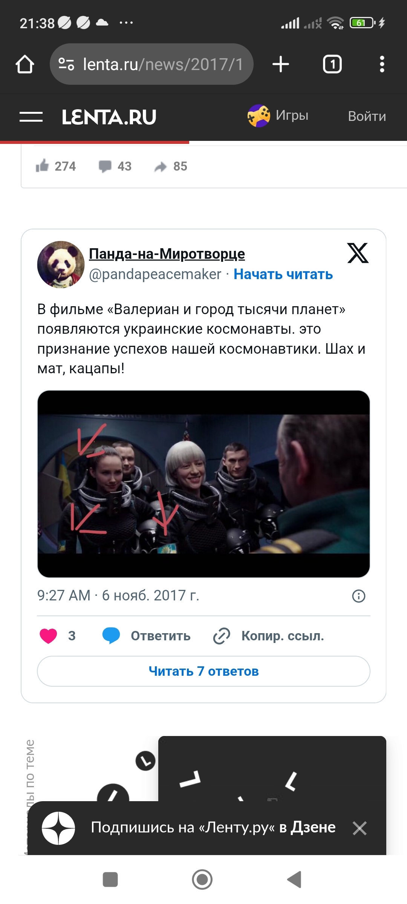
Task: Share the article via arrow icon
Action: pyautogui.click(x=160, y=166)
